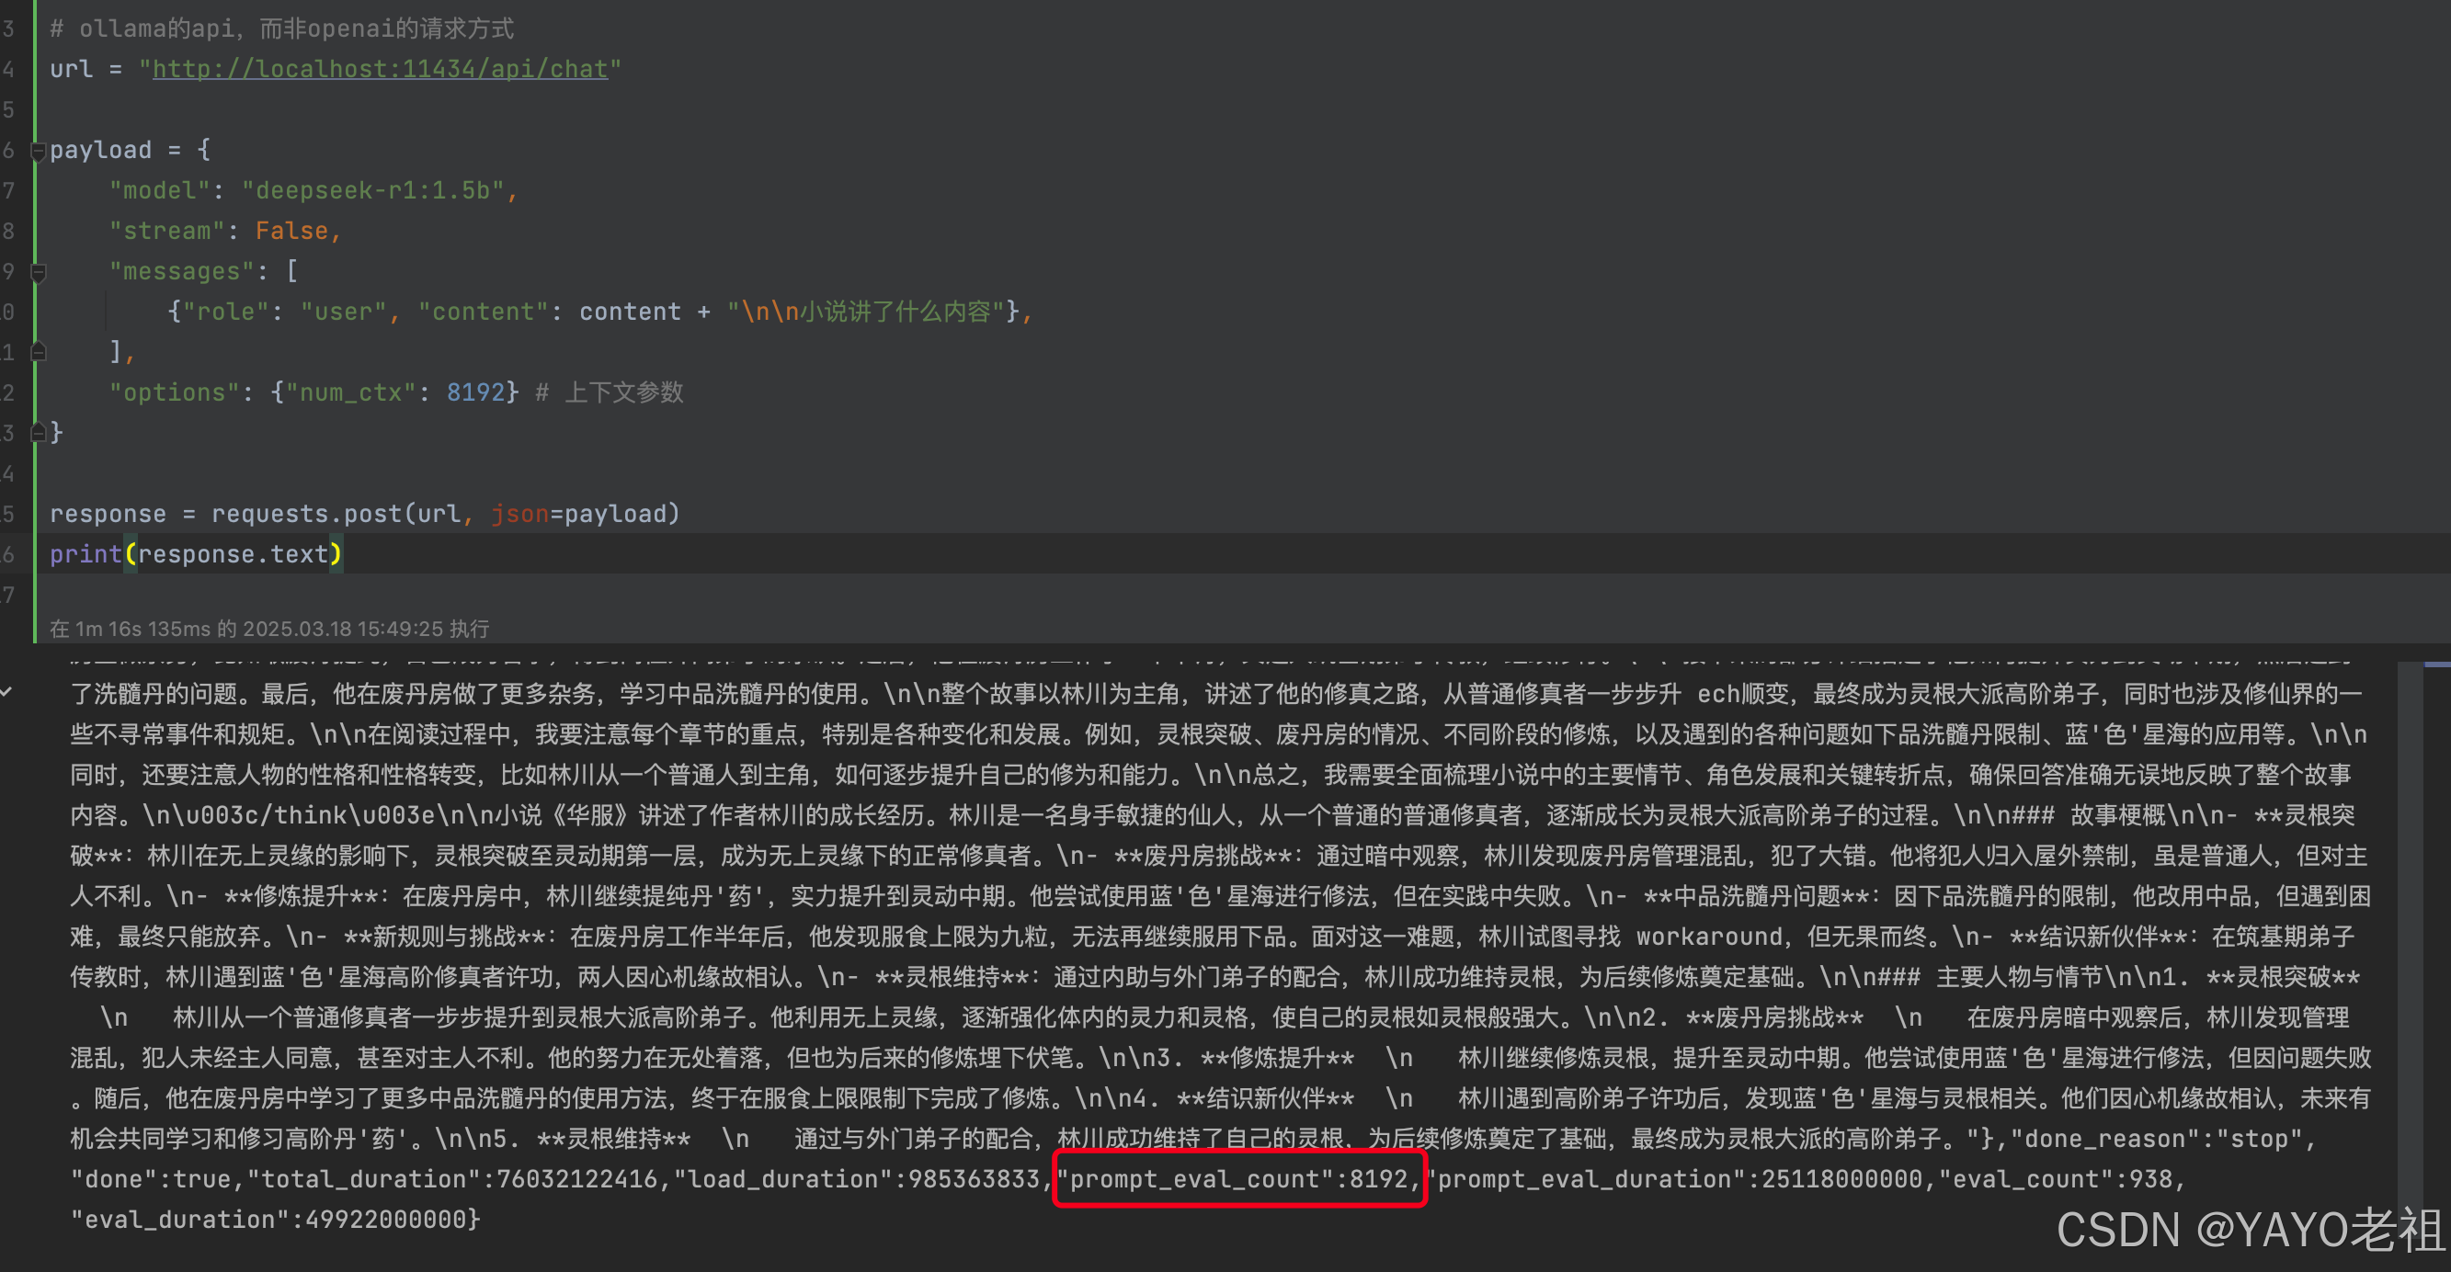Click the ollama api comment line
The width and height of the screenshot is (2451, 1272).
(x=281, y=28)
